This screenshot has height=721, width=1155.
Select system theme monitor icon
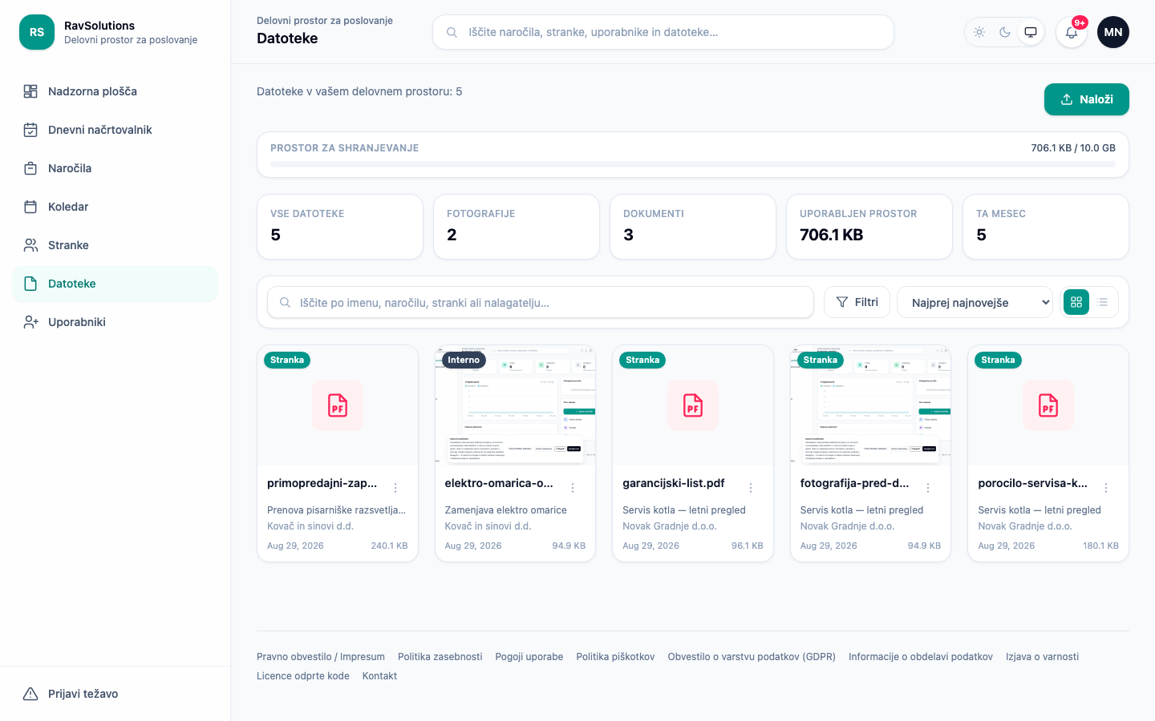pos(1031,32)
